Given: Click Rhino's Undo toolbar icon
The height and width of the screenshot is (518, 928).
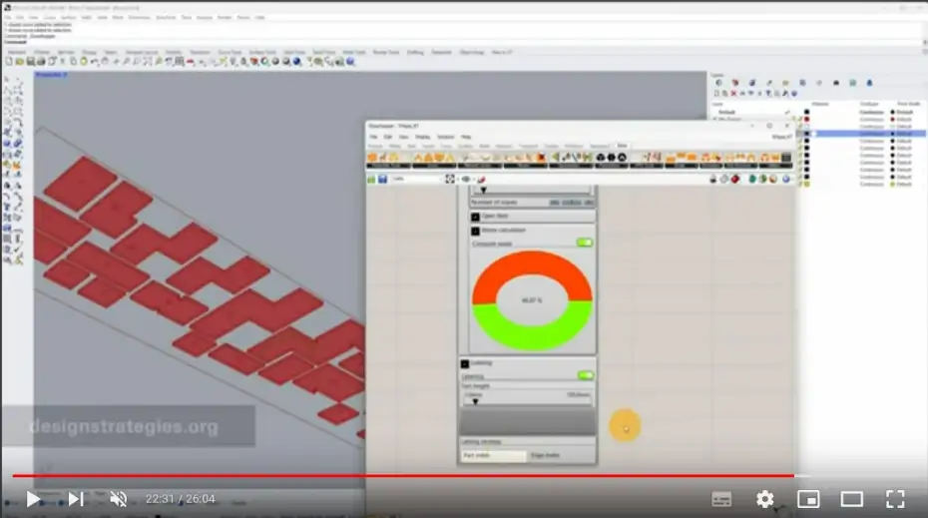Looking at the screenshot, I should [x=94, y=62].
